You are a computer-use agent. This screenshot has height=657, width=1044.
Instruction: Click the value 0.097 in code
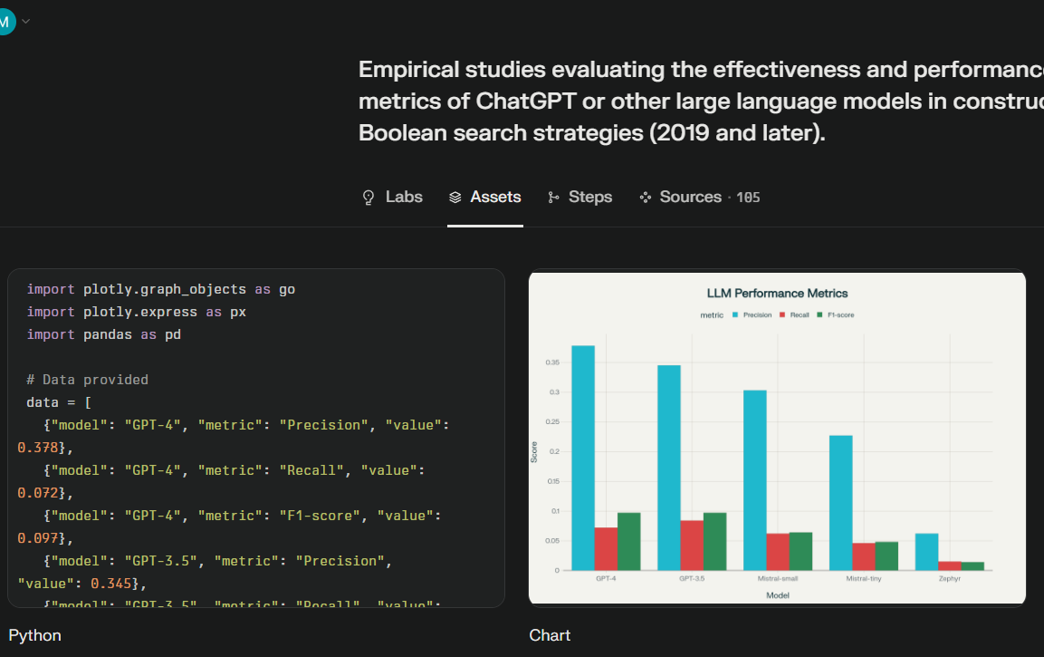coord(37,538)
